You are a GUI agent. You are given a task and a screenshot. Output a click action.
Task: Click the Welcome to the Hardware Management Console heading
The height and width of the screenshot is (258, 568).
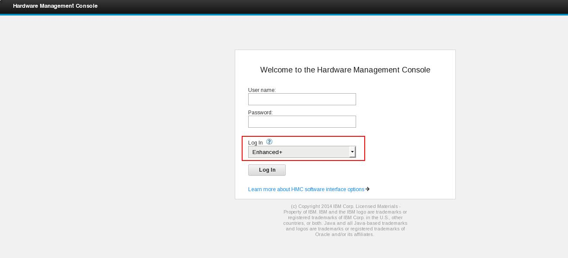[345, 70]
